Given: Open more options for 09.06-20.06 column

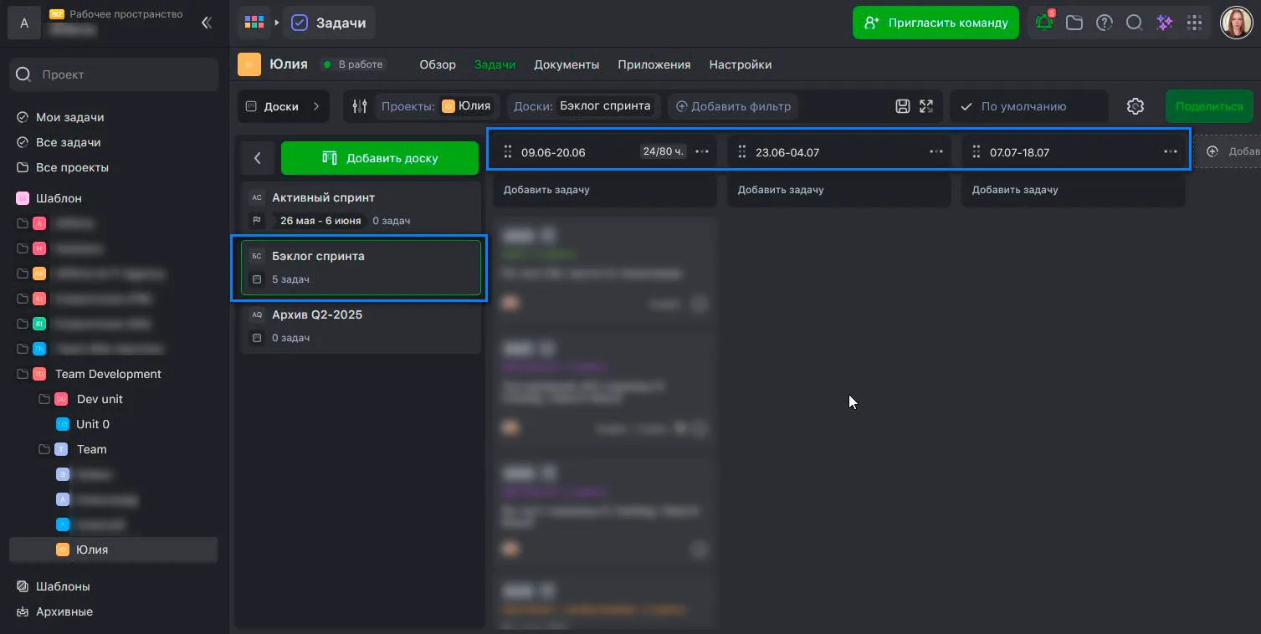Looking at the screenshot, I should (x=702, y=151).
